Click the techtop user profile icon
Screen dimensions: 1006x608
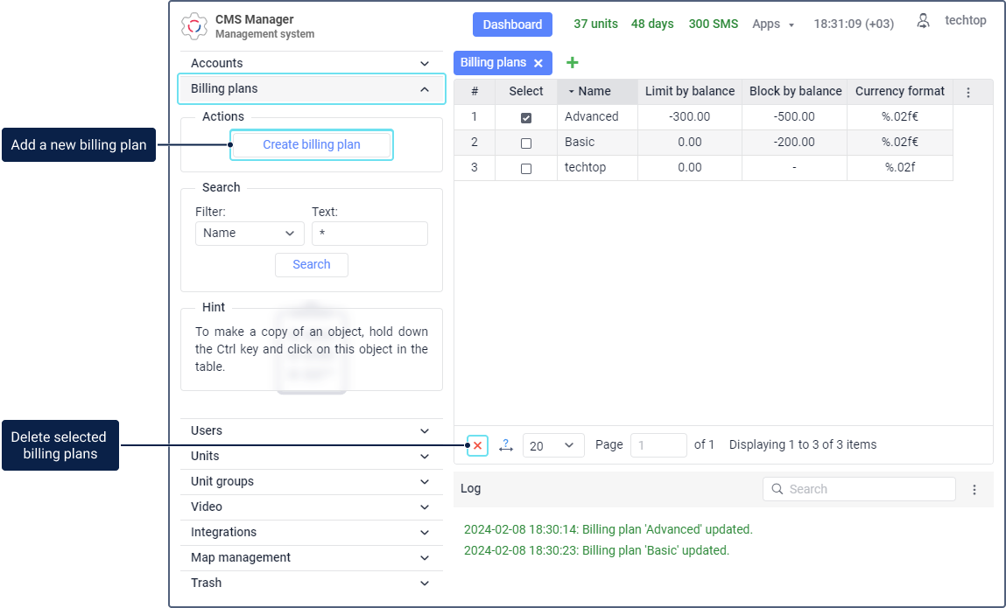click(923, 22)
